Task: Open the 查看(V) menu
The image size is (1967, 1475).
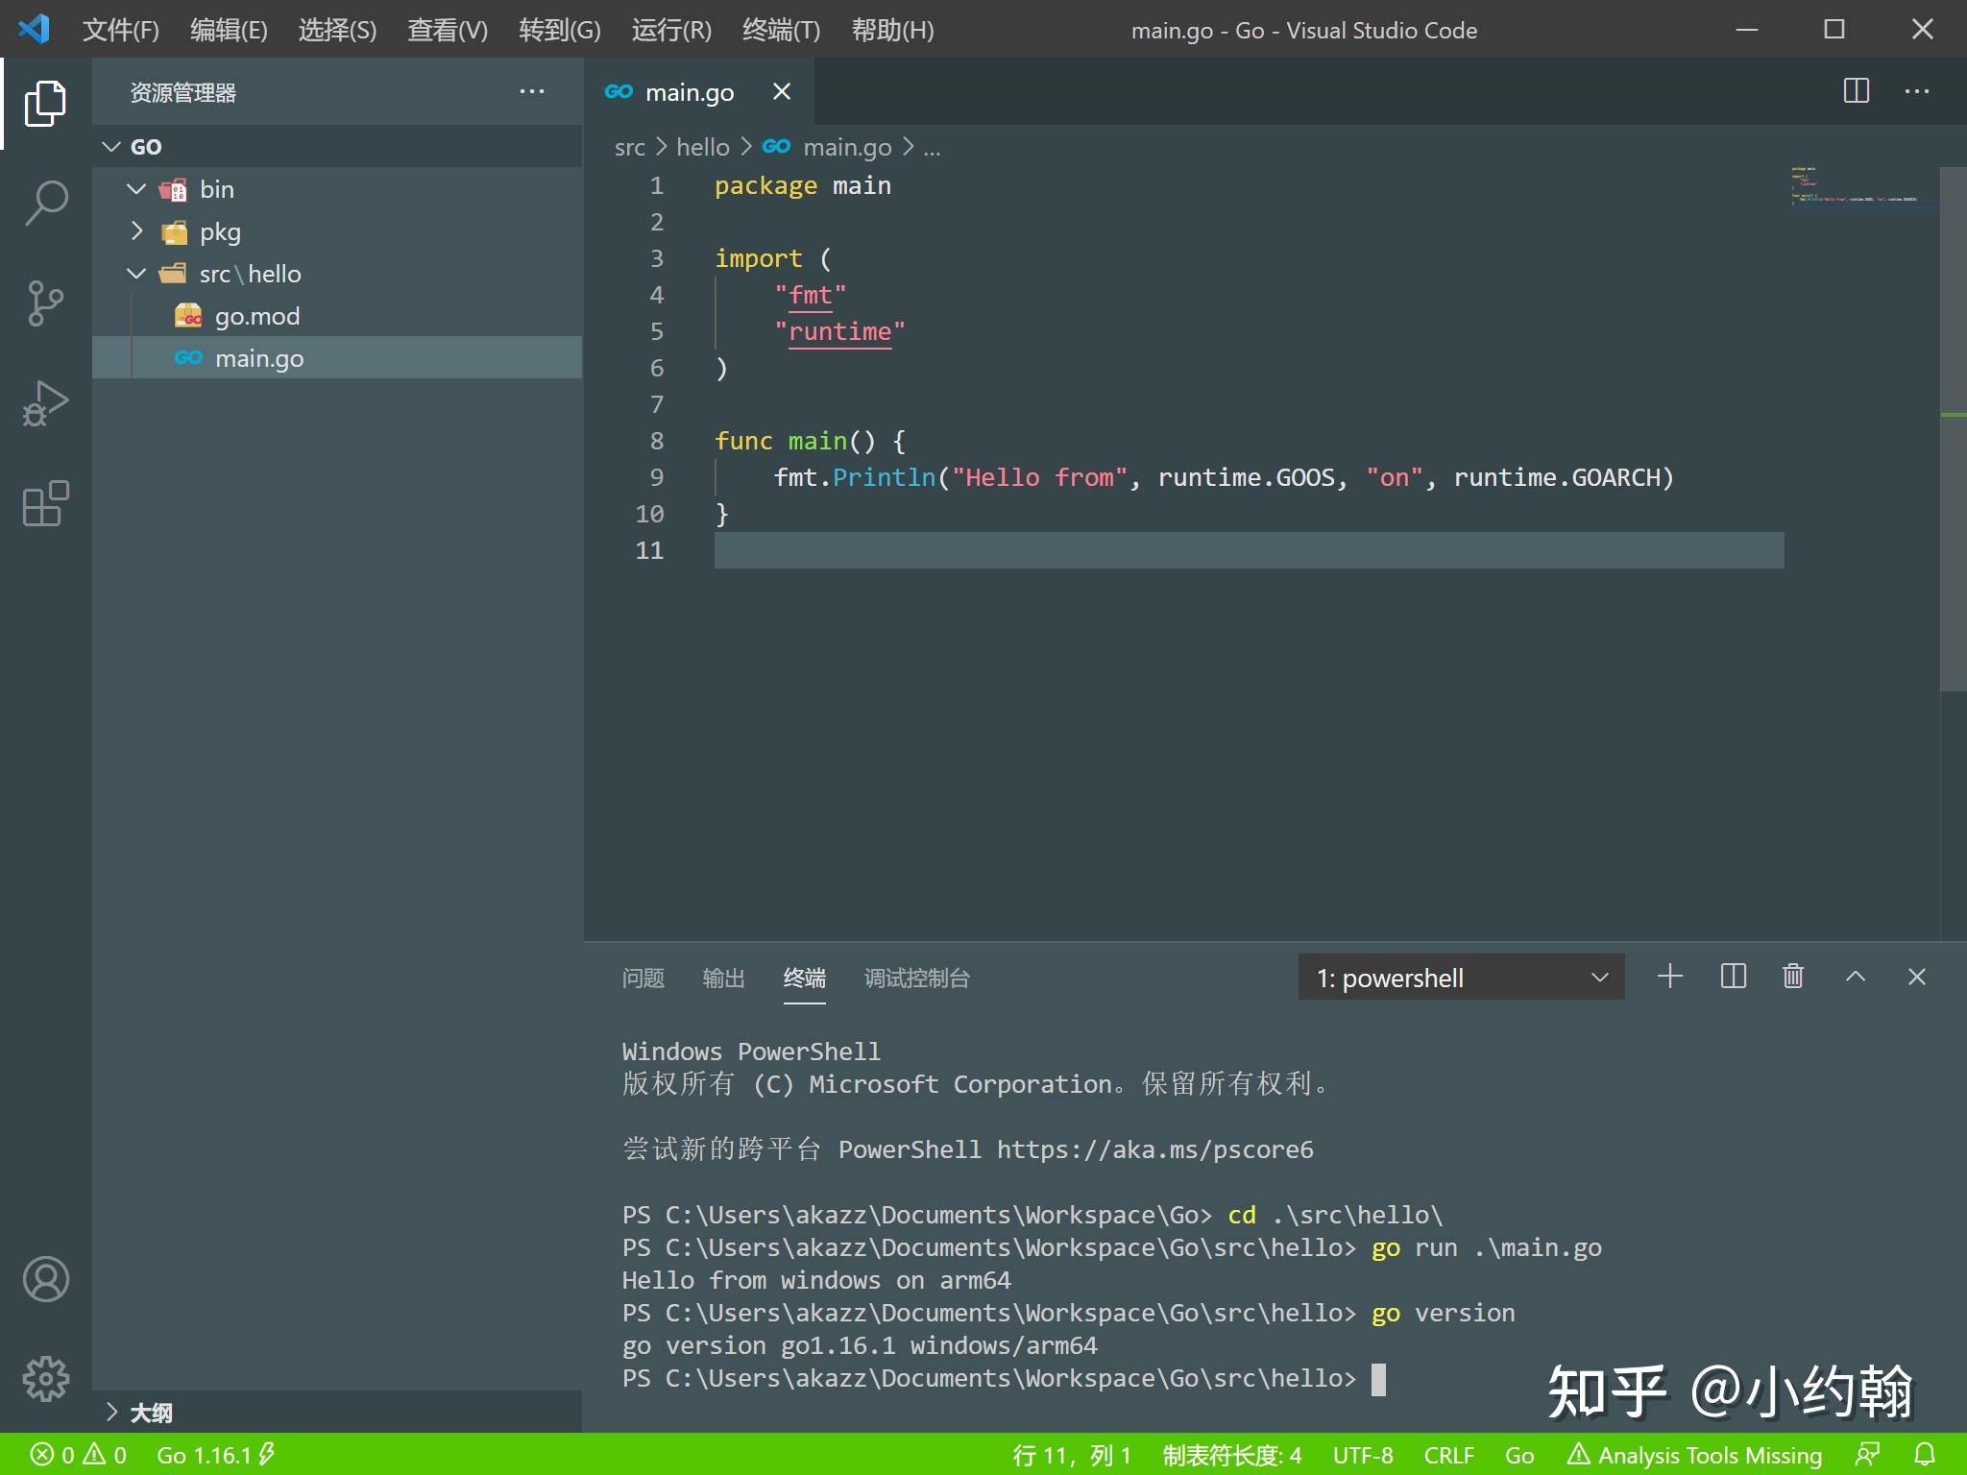Action: pos(448,30)
